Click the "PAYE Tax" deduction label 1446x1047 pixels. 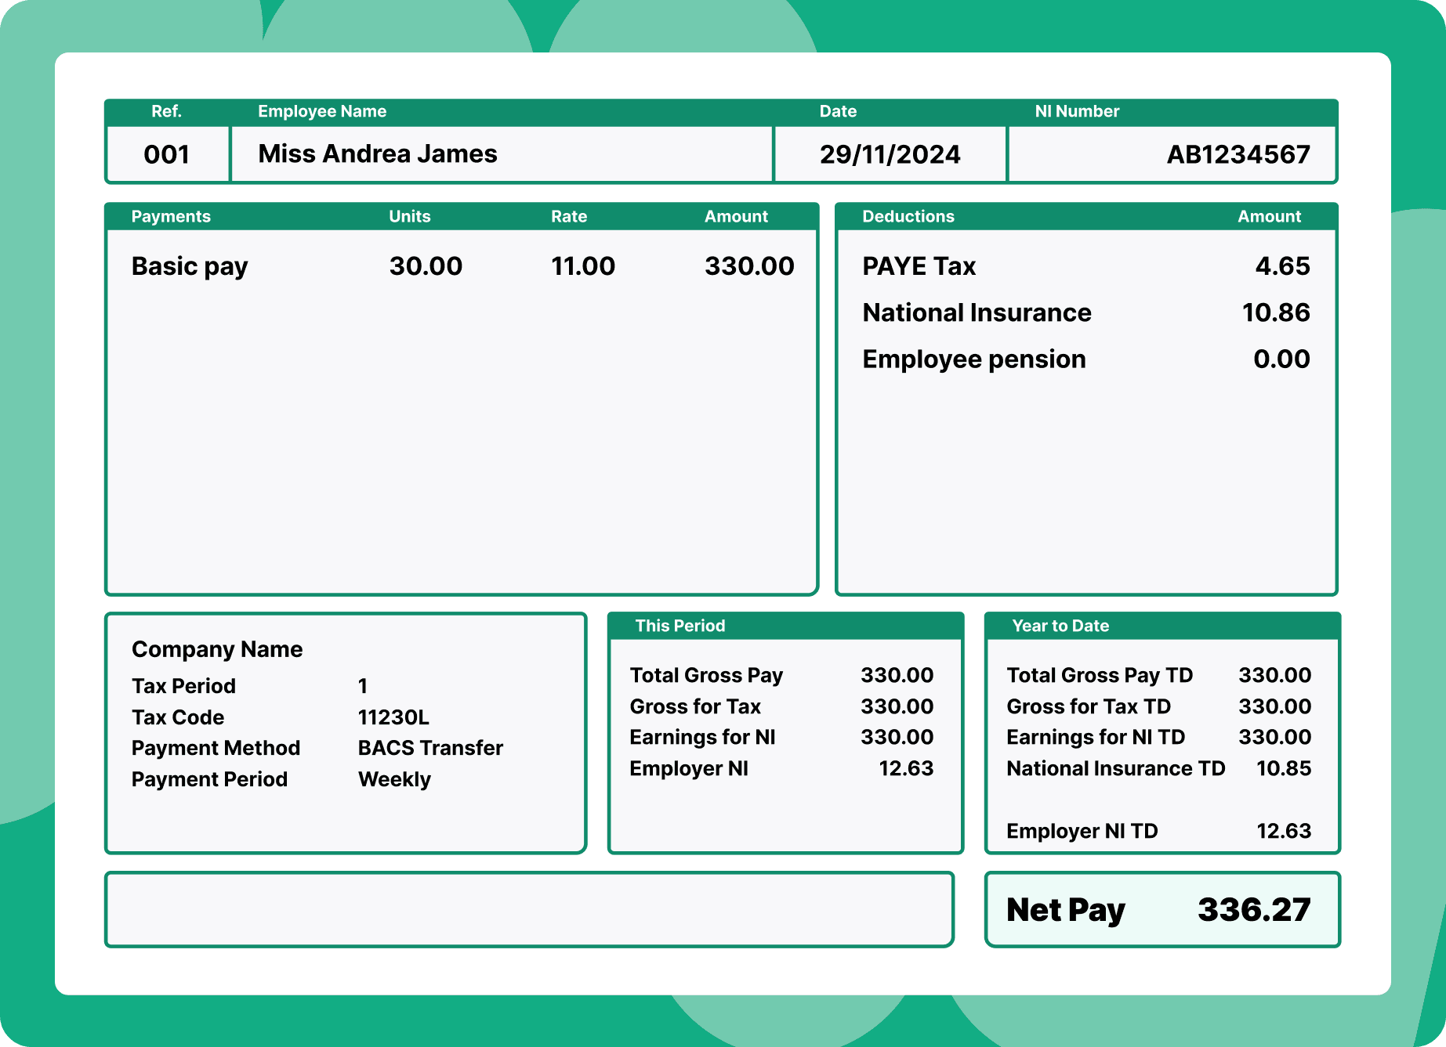(919, 266)
